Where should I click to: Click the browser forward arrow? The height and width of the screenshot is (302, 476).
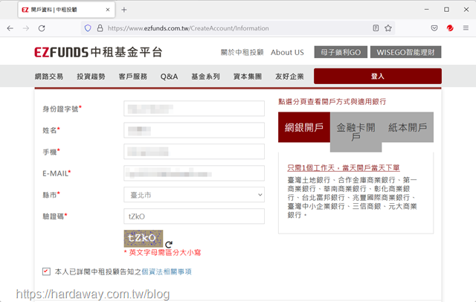[26, 28]
